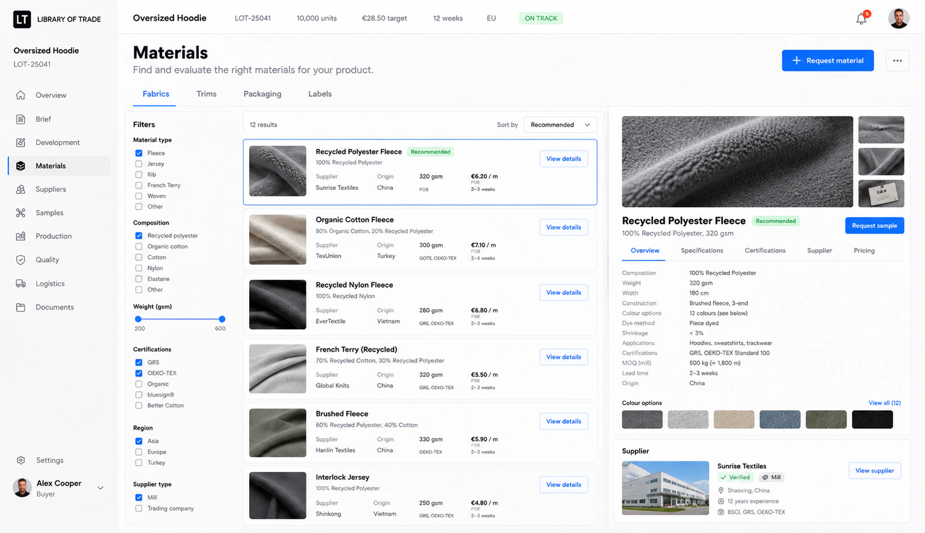Click the Materials cube icon
Screen dimensions: 925x533
pyautogui.click(x=21, y=166)
